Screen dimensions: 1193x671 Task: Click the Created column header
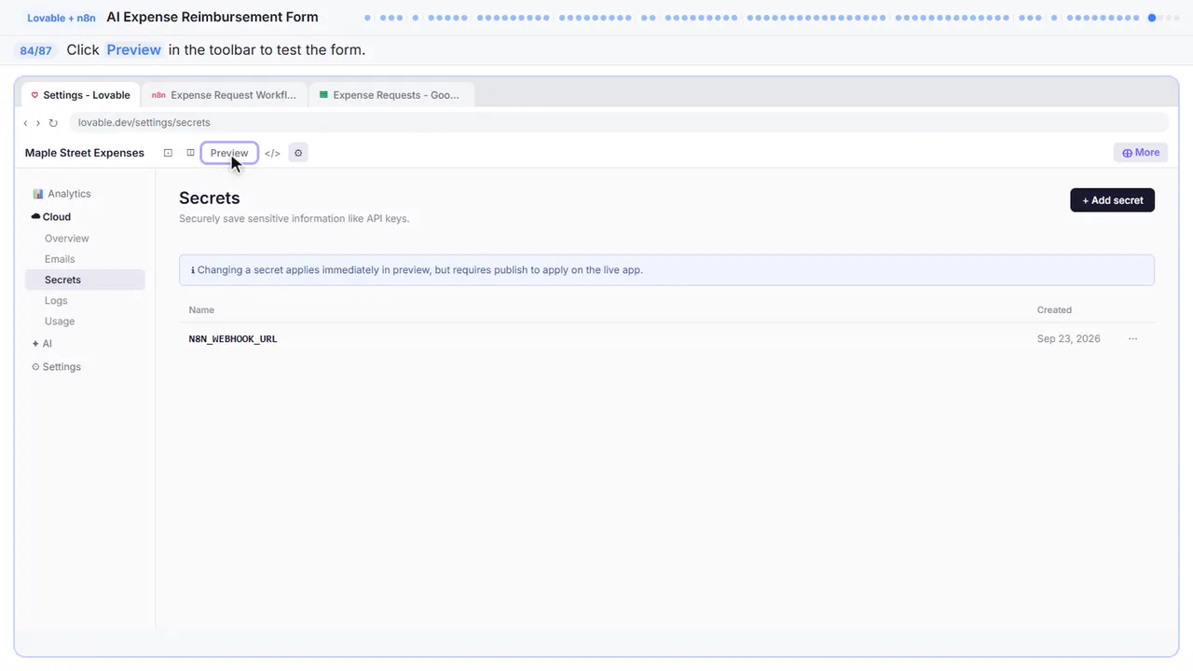(1054, 310)
